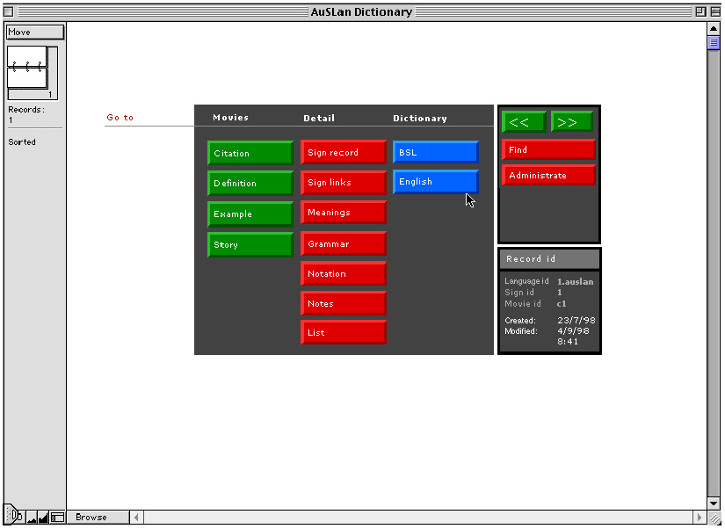
Task: Click the AuSLan Dictionary window title
Action: (x=361, y=11)
